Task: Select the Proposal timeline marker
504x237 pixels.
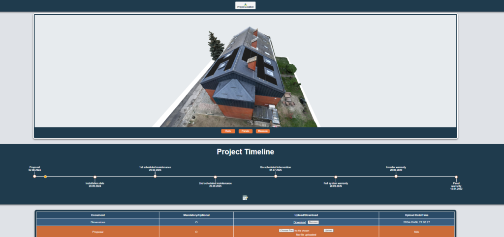Action: (34, 176)
